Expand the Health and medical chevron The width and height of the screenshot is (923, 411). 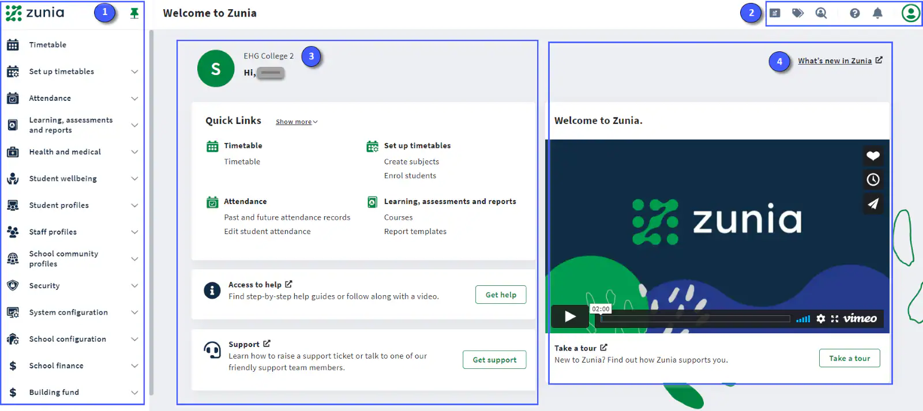tap(134, 152)
